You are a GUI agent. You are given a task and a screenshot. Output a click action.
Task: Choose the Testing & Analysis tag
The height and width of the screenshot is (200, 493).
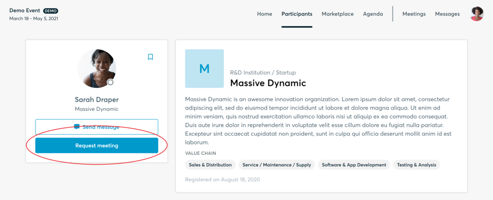pyautogui.click(x=417, y=165)
